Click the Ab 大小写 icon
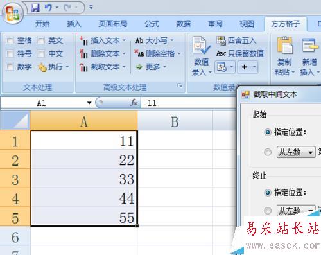This screenshot has width=321, height=255. 139,40
